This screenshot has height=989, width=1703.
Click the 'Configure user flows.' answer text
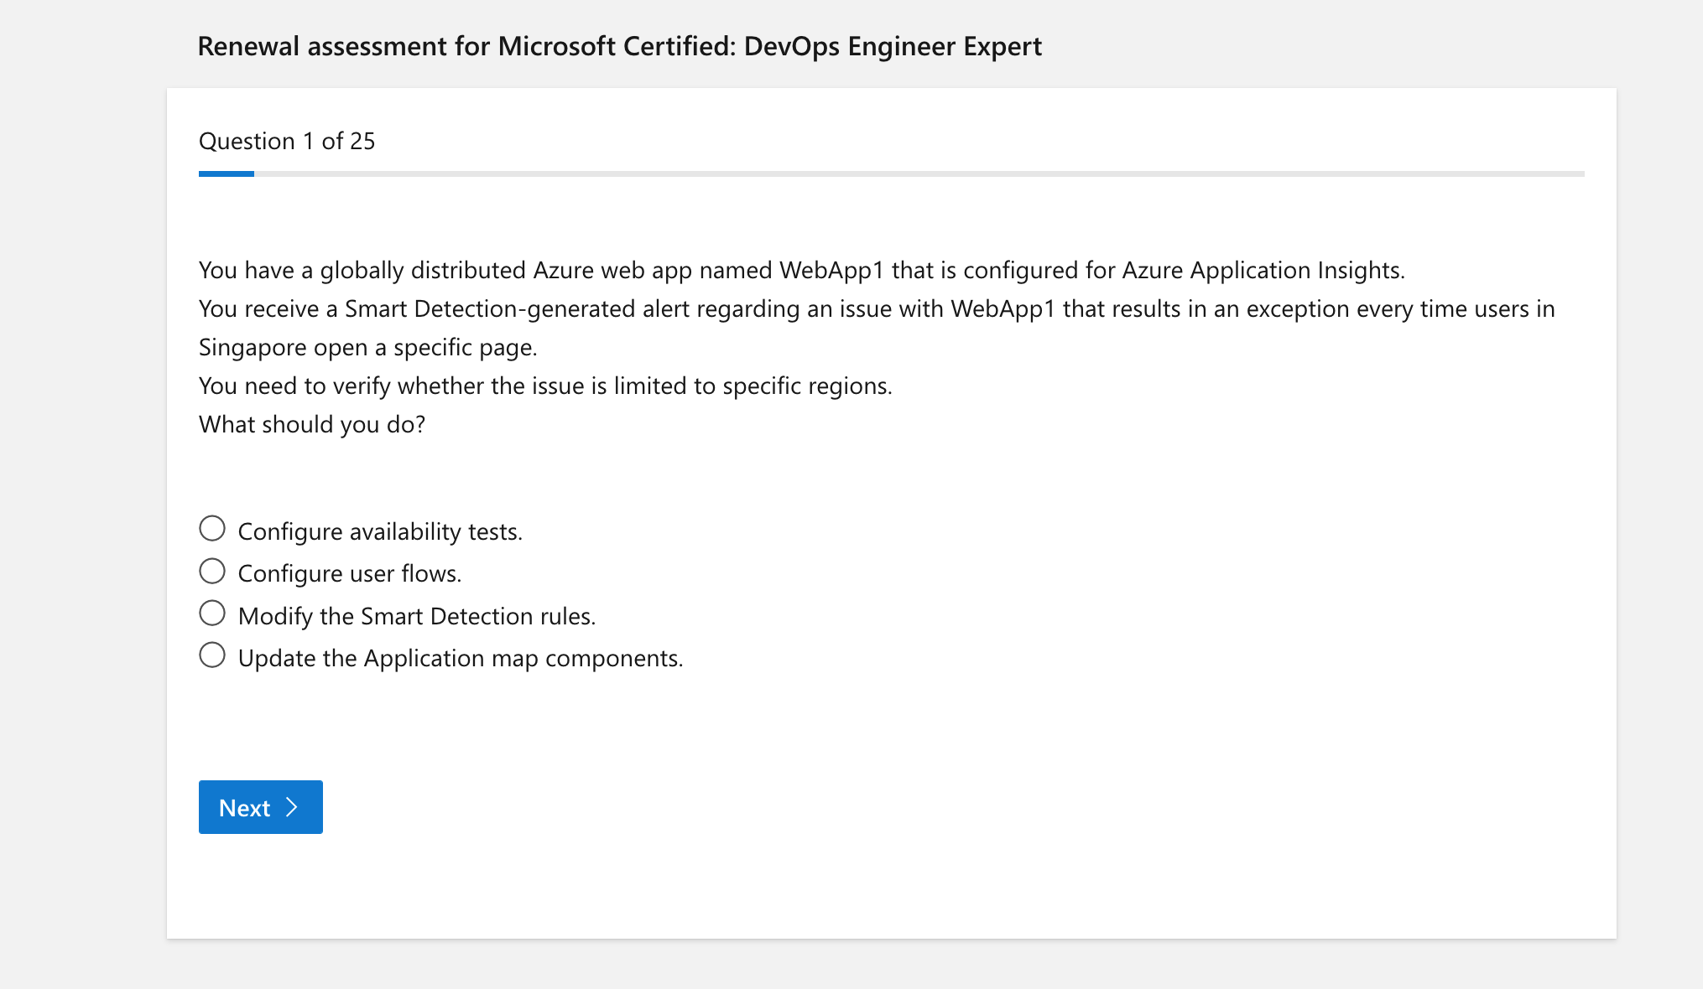pos(350,573)
